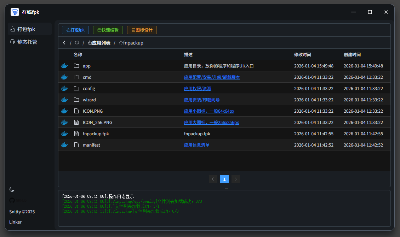The width and height of the screenshot is (400, 237).
Task: Go to the next page in pagination
Action: tap(236, 179)
